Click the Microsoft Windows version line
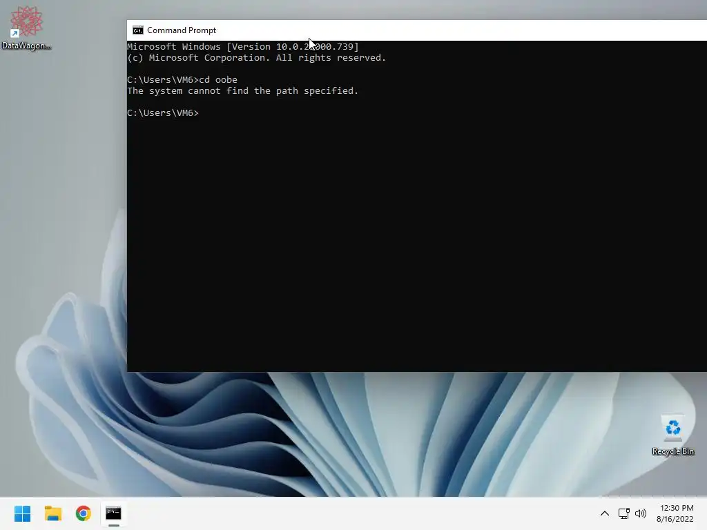Image resolution: width=707 pixels, height=530 pixels. pos(243,47)
